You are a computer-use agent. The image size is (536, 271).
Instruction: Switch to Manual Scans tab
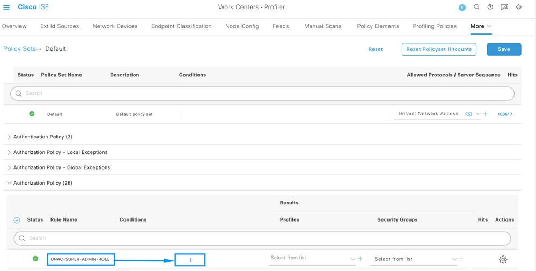pos(322,26)
